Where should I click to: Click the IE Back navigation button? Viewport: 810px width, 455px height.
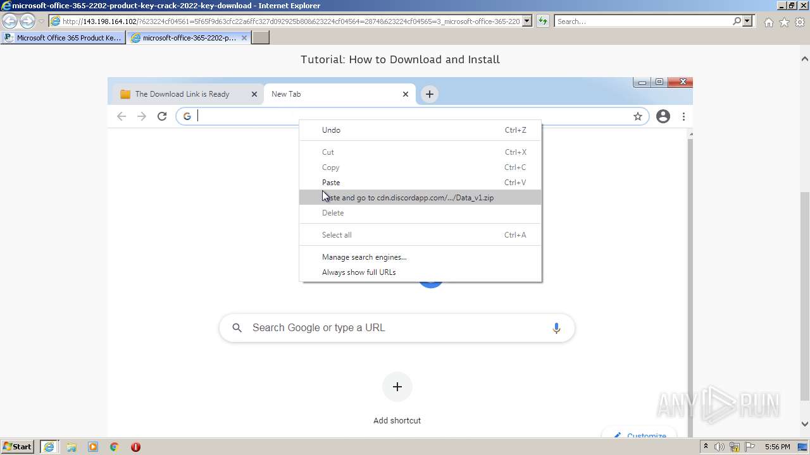(x=10, y=21)
